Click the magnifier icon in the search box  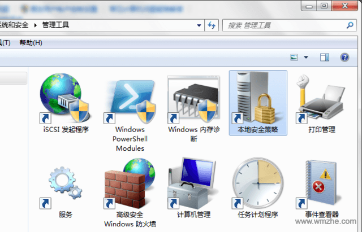coord(350,25)
